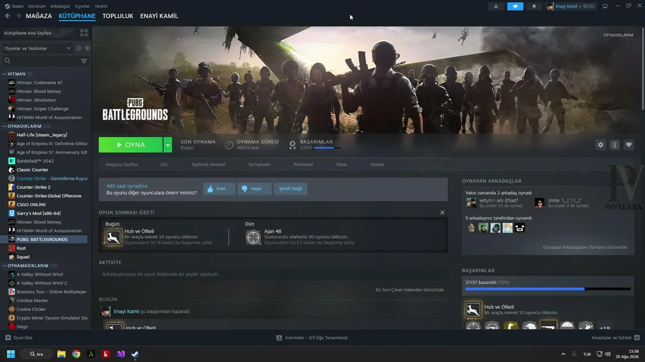Recommend the game with Evet thumbs up

(219, 189)
